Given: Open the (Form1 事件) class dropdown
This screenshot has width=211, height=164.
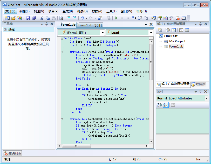Looking at the screenshot, I should coord(103,33).
